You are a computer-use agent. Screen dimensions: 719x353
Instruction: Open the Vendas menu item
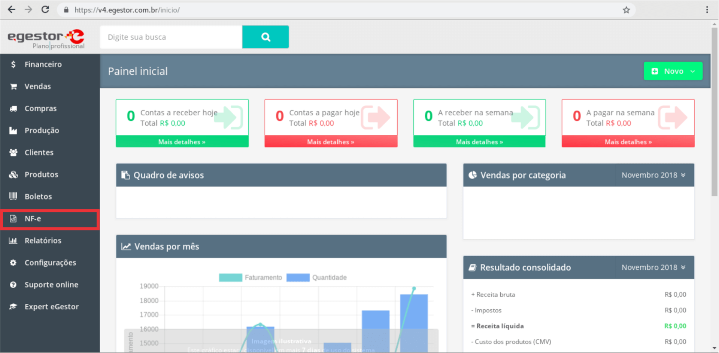(50, 86)
